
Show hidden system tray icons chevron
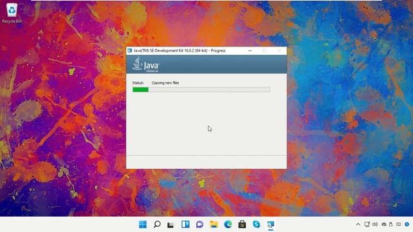click(x=358, y=224)
